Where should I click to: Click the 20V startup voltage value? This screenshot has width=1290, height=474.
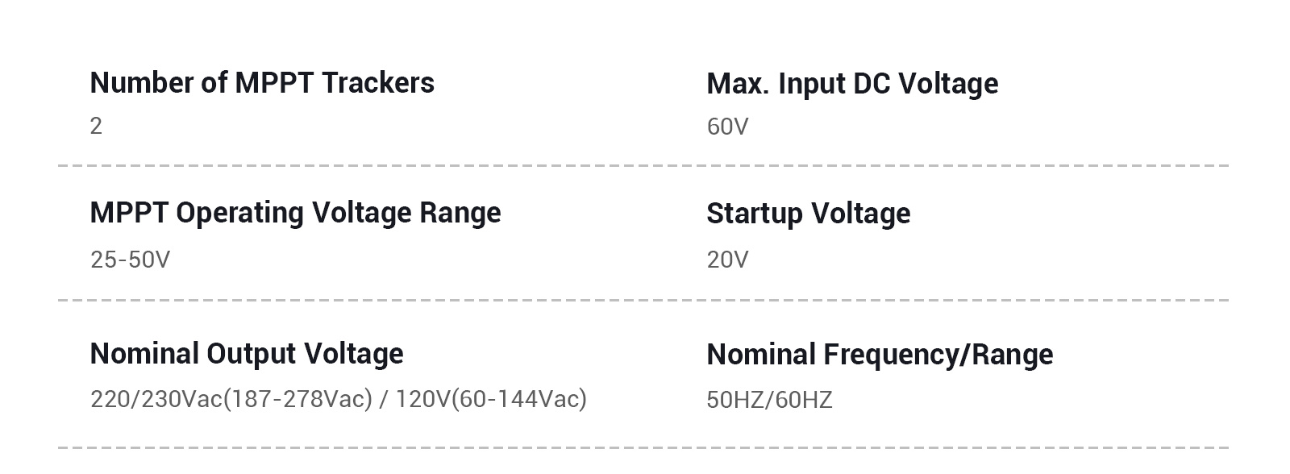click(727, 260)
